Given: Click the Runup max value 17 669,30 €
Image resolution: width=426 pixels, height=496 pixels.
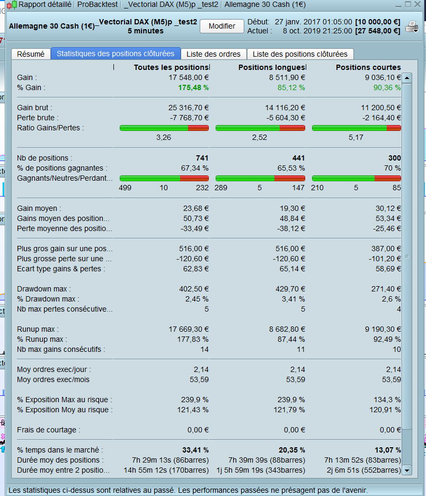Looking at the screenshot, I should [x=189, y=329].
